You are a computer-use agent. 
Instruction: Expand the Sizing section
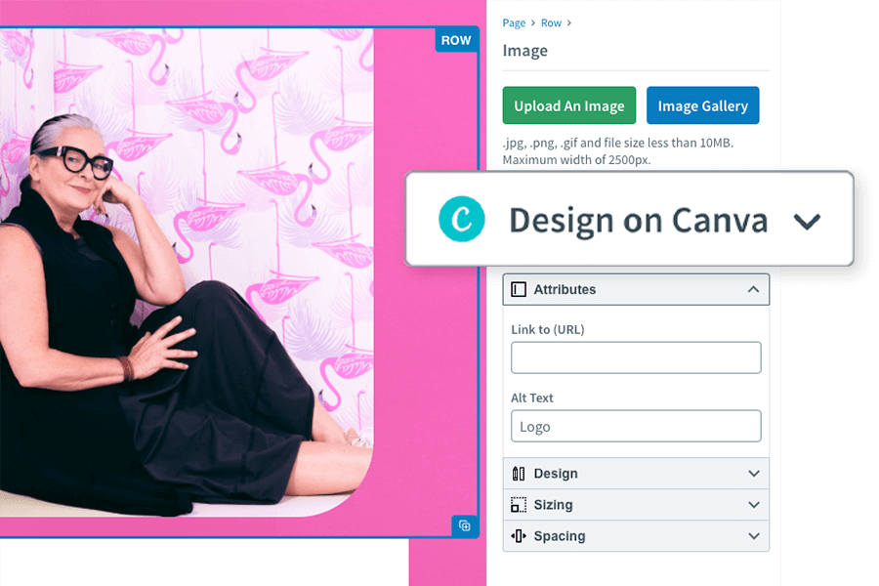(753, 505)
